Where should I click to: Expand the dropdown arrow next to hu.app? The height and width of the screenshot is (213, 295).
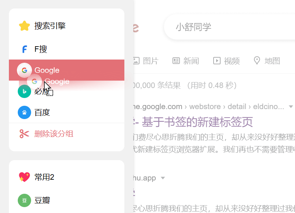[162, 178]
